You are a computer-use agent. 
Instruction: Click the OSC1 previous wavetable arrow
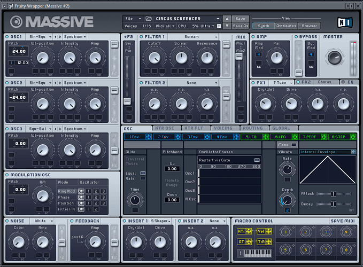pyautogui.click(x=56, y=37)
